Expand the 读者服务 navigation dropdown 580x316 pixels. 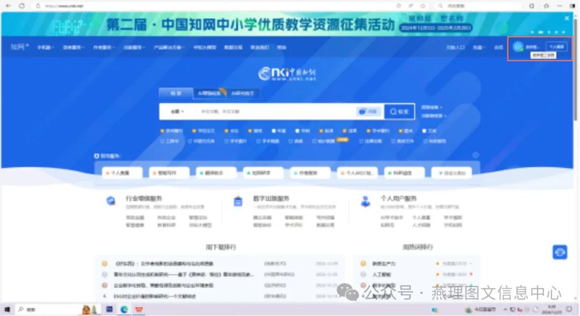tap(74, 47)
